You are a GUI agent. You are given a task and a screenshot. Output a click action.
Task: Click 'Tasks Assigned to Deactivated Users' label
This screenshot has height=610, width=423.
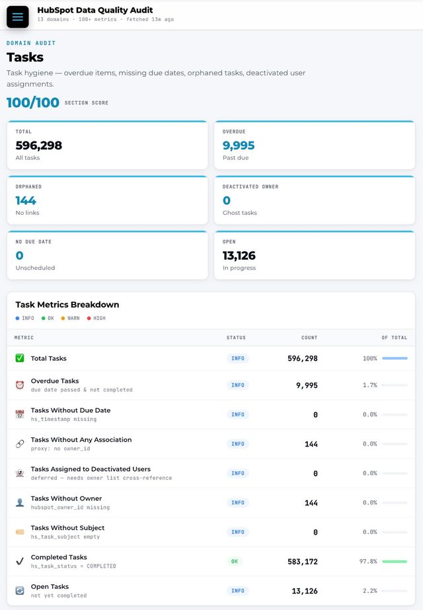pyautogui.click(x=91, y=469)
